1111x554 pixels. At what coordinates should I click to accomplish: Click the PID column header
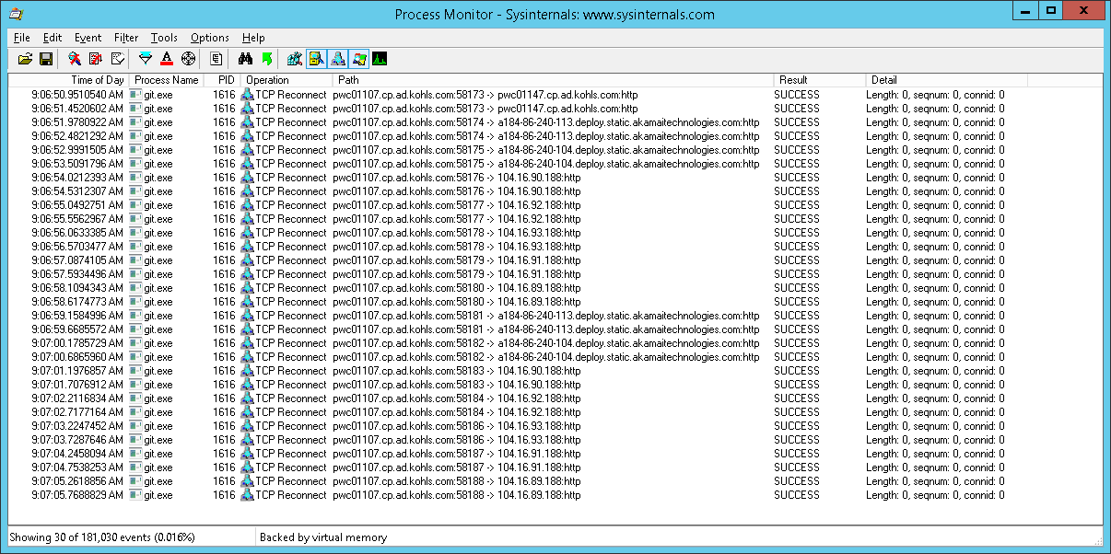coord(223,80)
